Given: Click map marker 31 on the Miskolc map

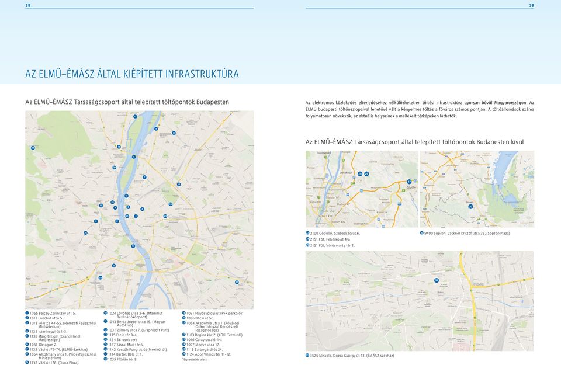Looking at the screenshot, I should (x=436, y=280).
